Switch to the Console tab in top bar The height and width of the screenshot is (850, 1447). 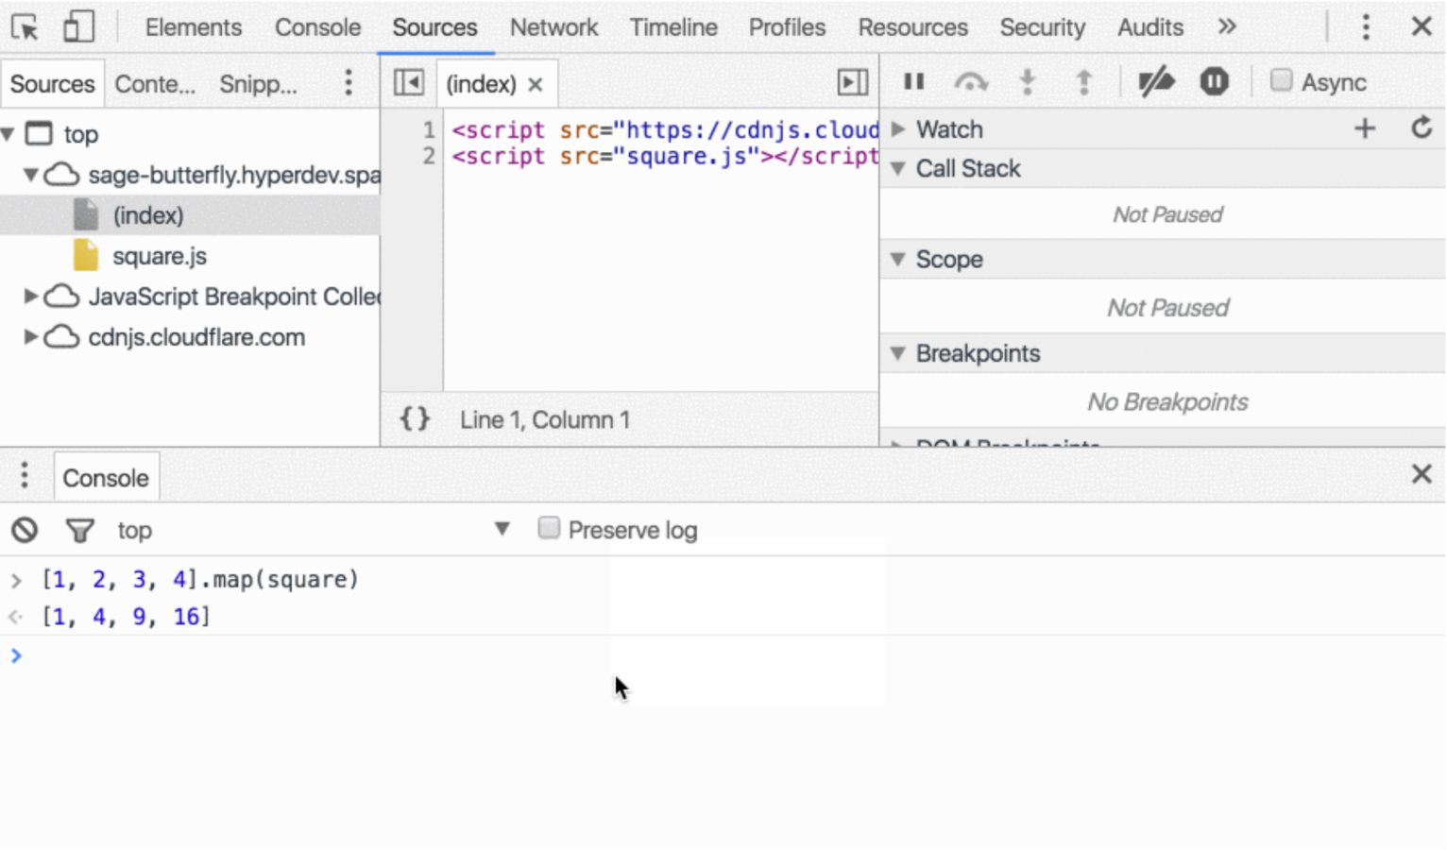pos(317,27)
